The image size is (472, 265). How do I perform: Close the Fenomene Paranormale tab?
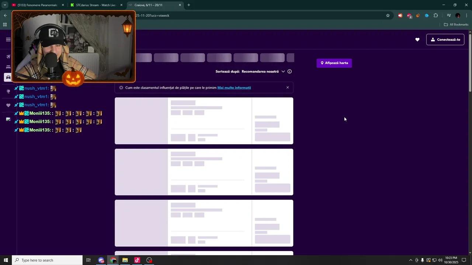[x=63, y=5]
